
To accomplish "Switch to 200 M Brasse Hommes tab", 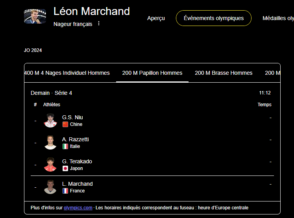I will (x=224, y=73).
